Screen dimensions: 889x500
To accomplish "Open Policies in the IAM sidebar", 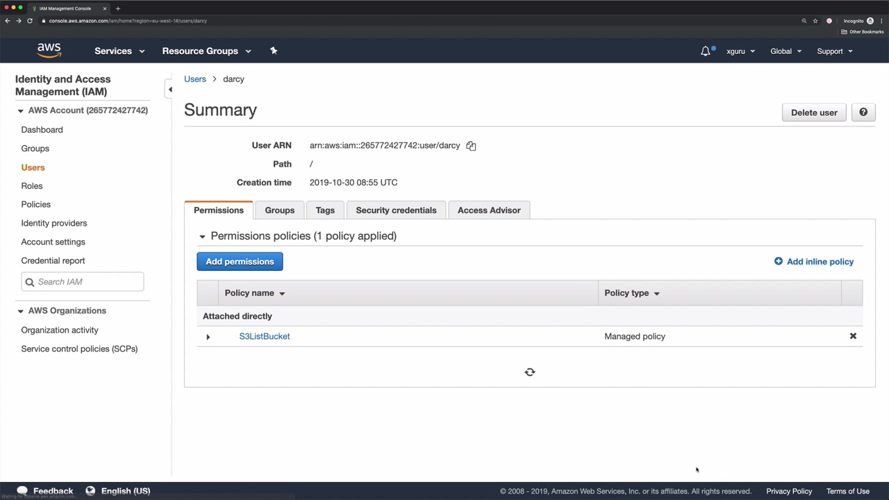I will pos(36,205).
